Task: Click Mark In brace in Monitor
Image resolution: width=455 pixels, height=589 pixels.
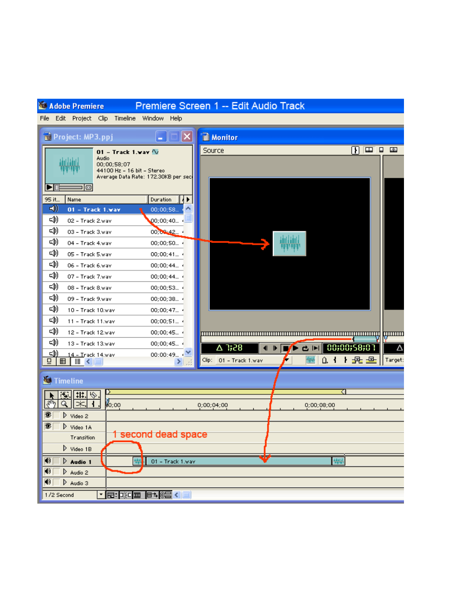Action: [x=335, y=360]
